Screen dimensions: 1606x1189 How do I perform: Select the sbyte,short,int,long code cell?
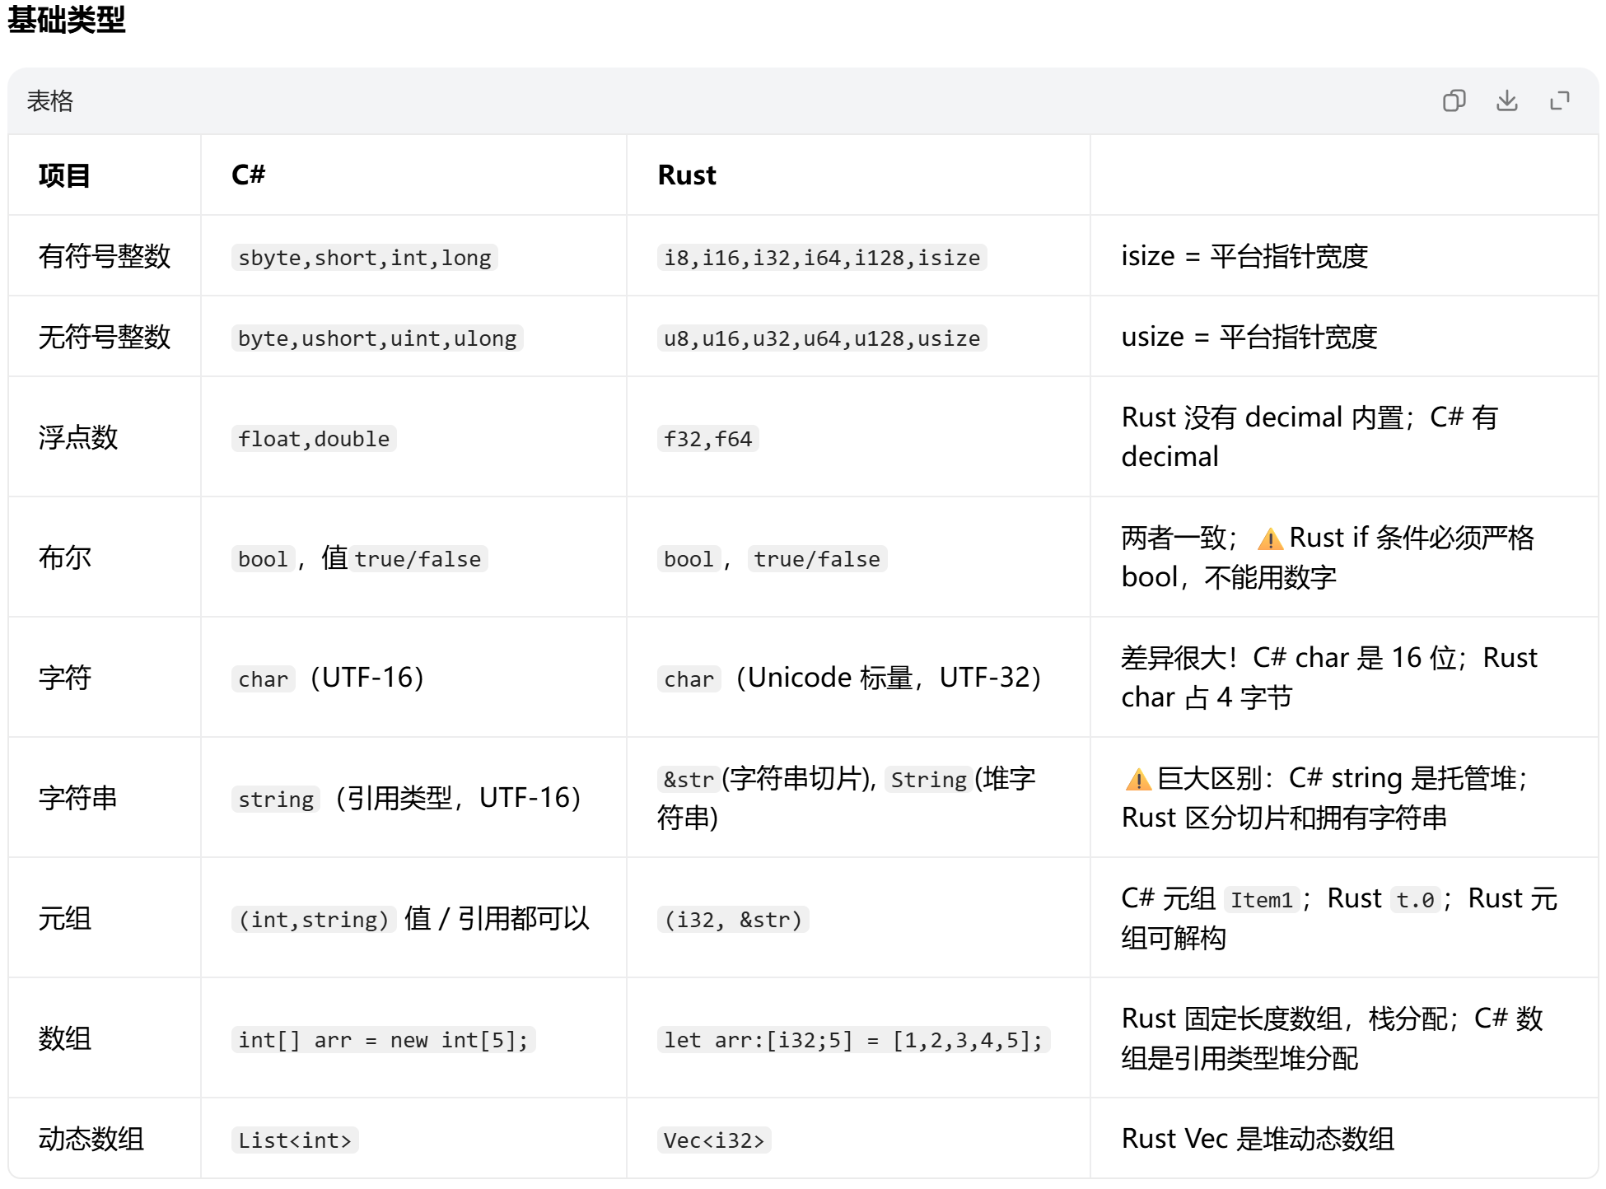pos(365,258)
